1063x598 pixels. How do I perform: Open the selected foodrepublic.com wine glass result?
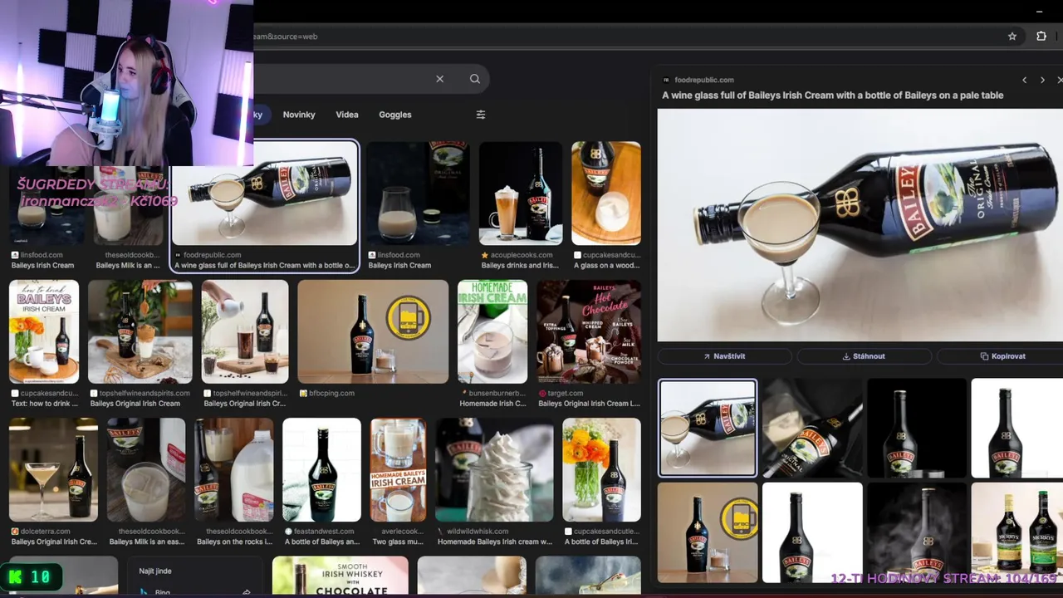click(x=264, y=194)
